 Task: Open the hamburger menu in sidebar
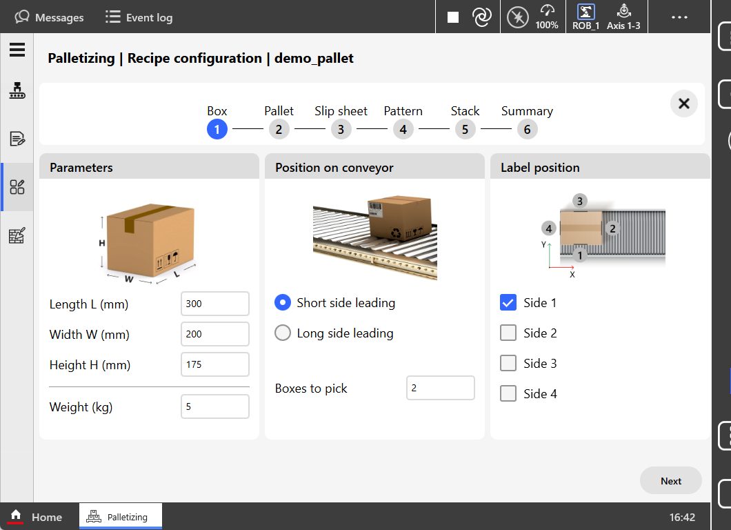point(17,50)
